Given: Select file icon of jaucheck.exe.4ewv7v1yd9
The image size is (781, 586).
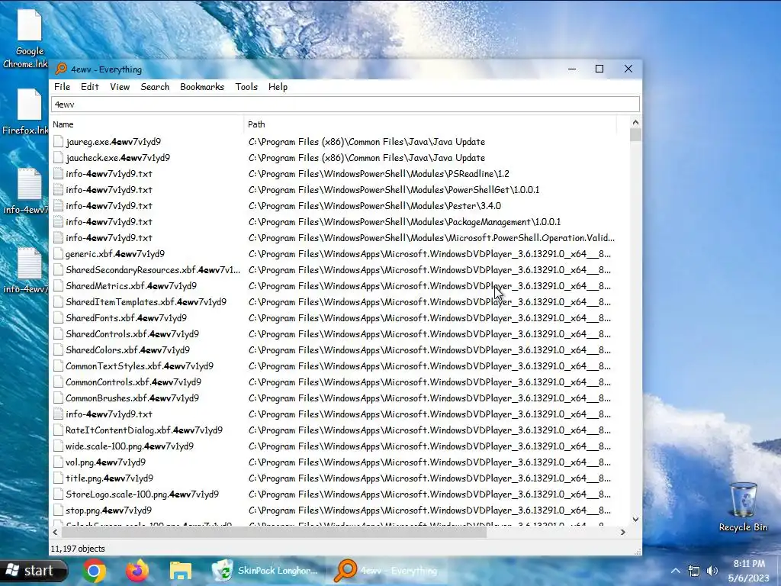Looking at the screenshot, I should [x=58, y=158].
